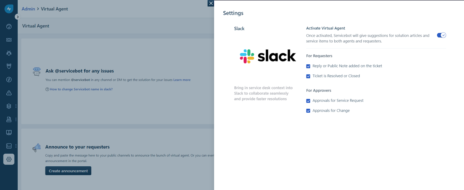The width and height of the screenshot is (464, 190).
Task: Open the Purchase/contracts printer-like icon in sidebar
Action: [9, 119]
